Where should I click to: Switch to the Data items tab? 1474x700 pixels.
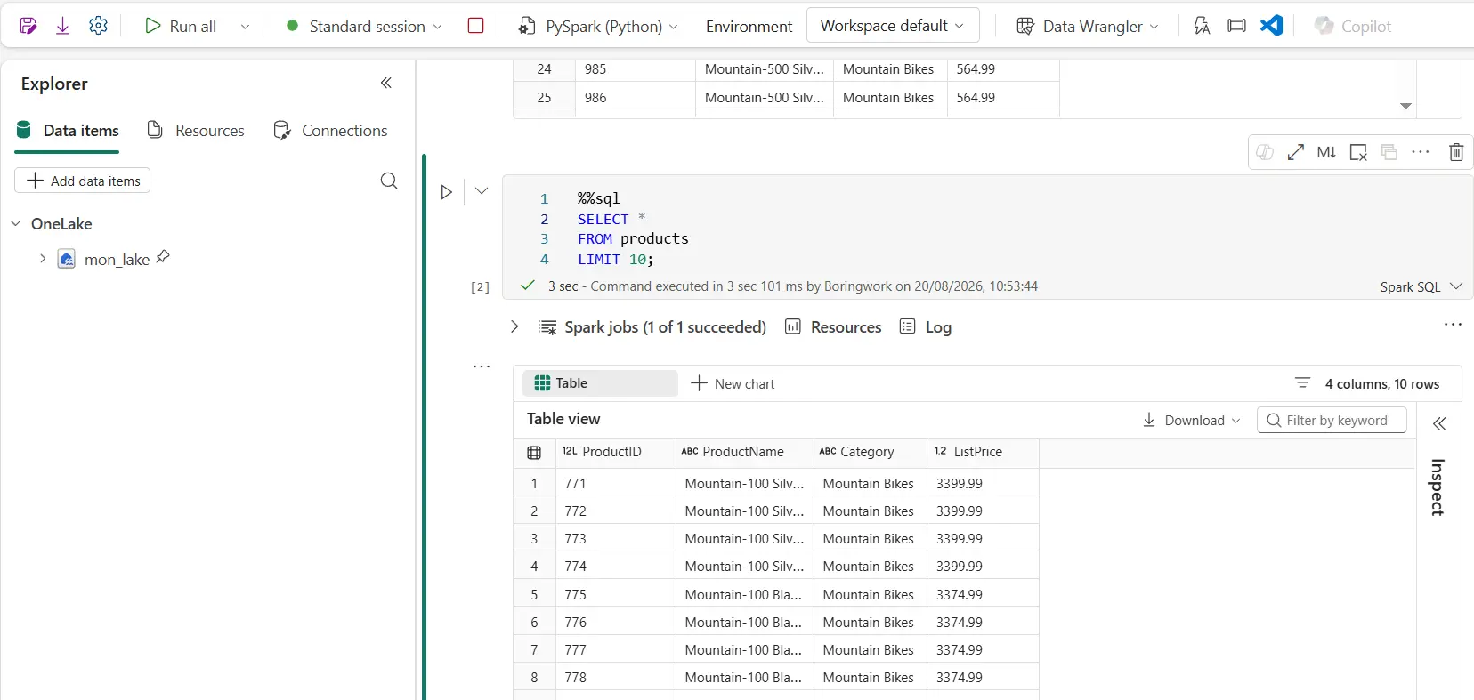tap(68, 131)
